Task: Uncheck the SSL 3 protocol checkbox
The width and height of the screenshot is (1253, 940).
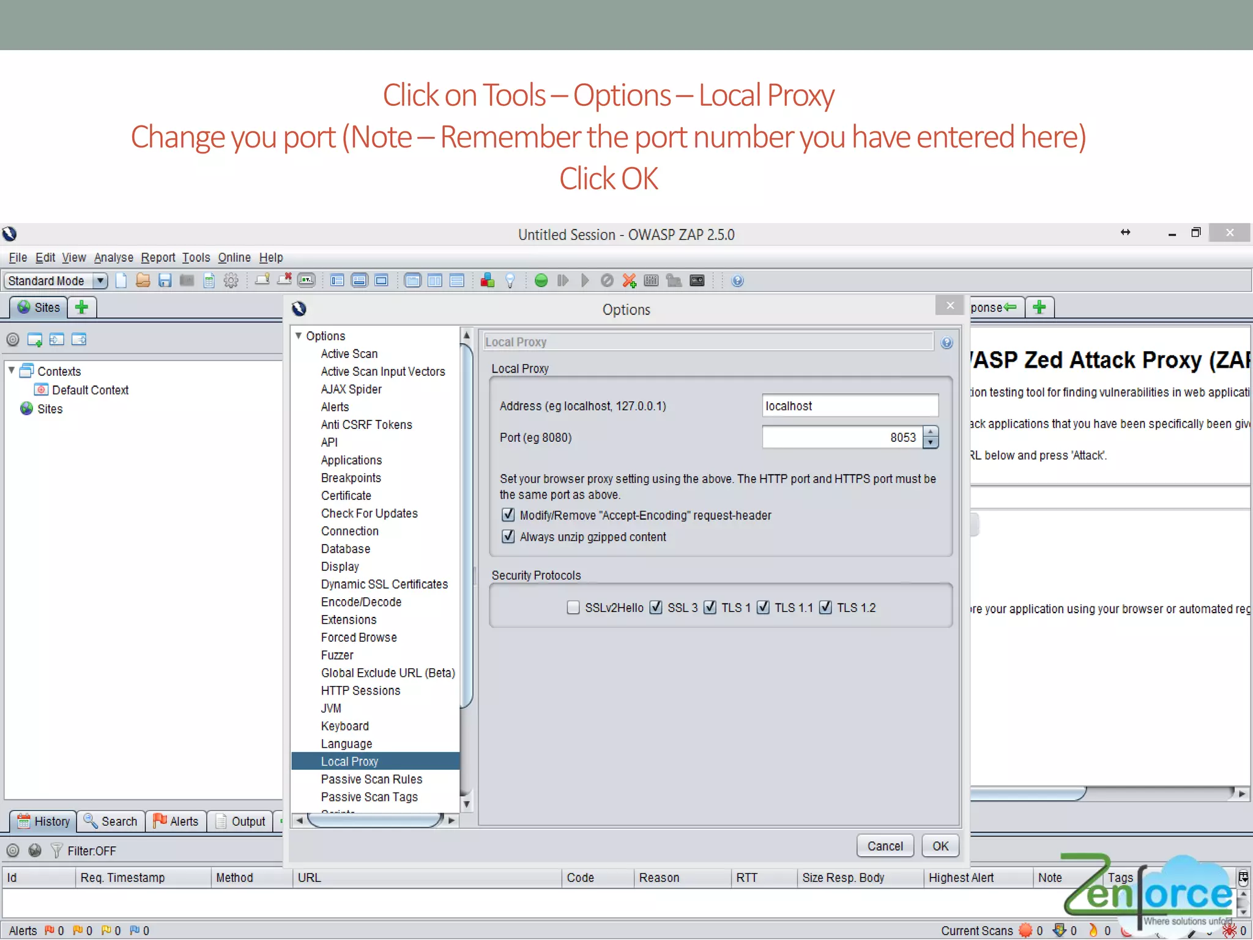Action: 656,607
